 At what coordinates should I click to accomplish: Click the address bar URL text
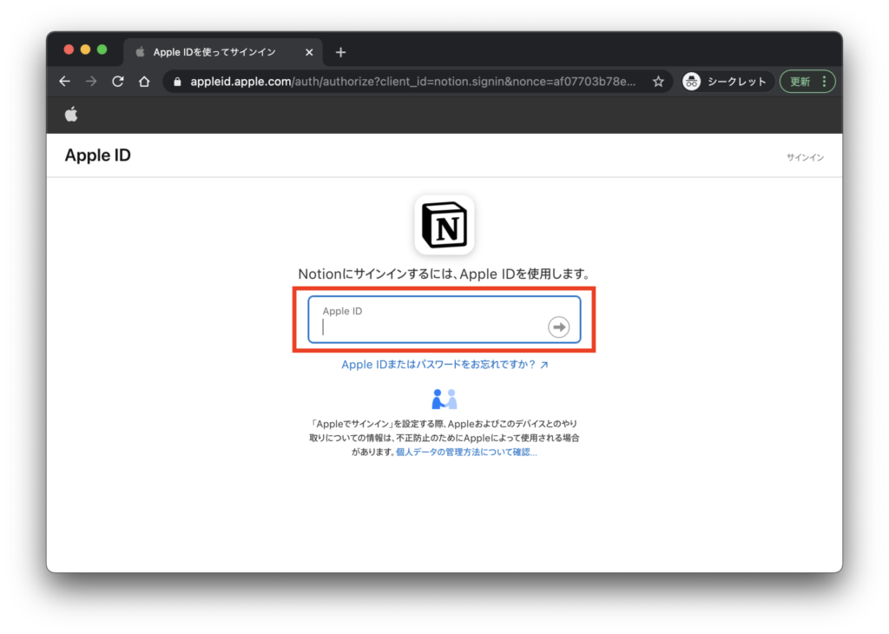pyautogui.click(x=412, y=82)
